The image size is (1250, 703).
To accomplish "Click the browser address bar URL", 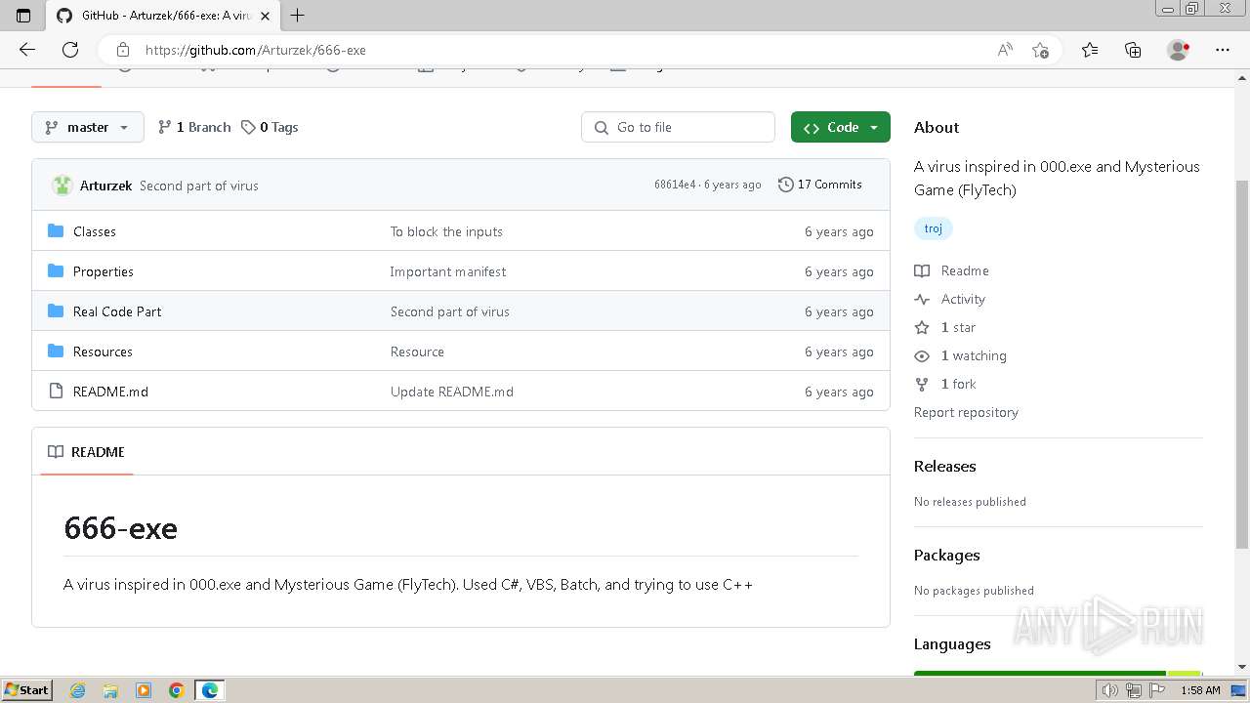I will 256,50.
